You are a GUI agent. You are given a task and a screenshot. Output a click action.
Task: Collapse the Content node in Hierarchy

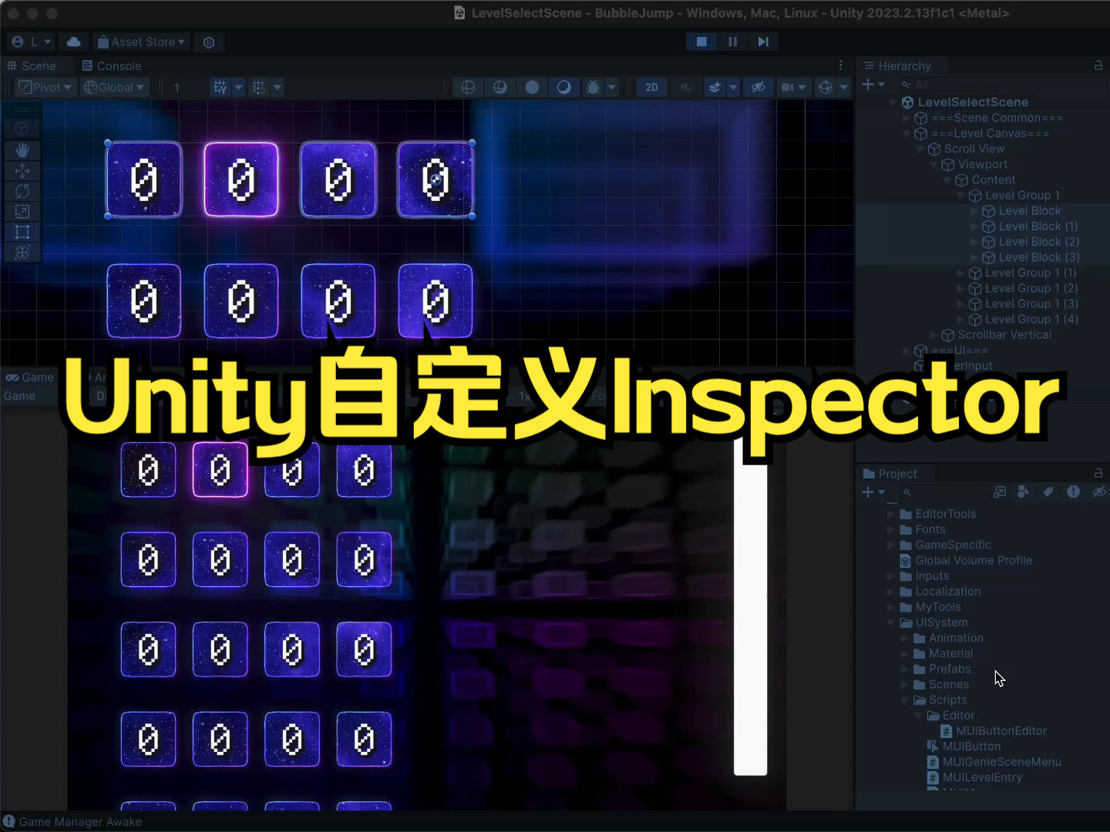947,179
